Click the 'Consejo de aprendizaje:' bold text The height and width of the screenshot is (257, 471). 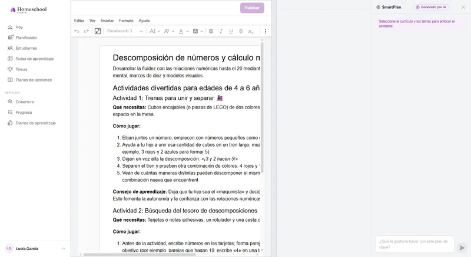[140, 192]
